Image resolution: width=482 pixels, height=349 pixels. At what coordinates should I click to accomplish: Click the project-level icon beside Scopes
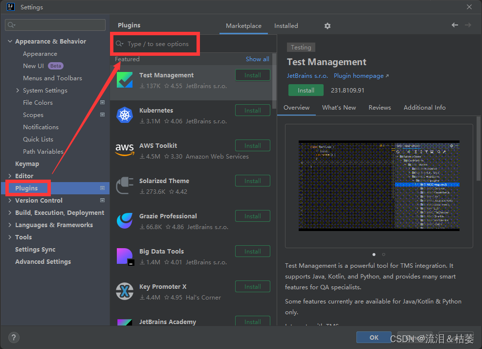(x=102, y=115)
